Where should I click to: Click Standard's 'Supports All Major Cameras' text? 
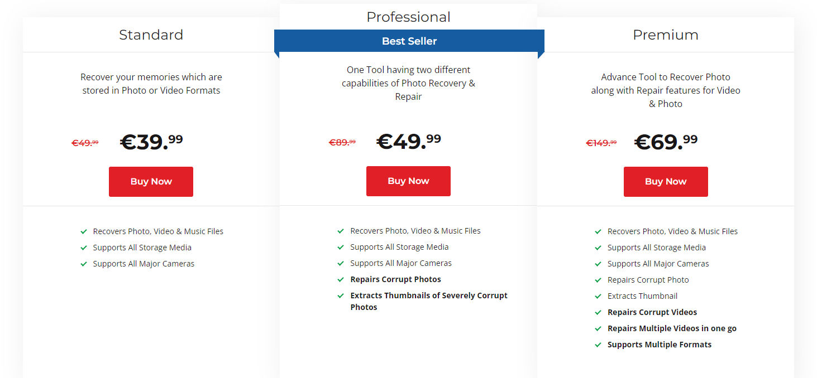point(144,264)
